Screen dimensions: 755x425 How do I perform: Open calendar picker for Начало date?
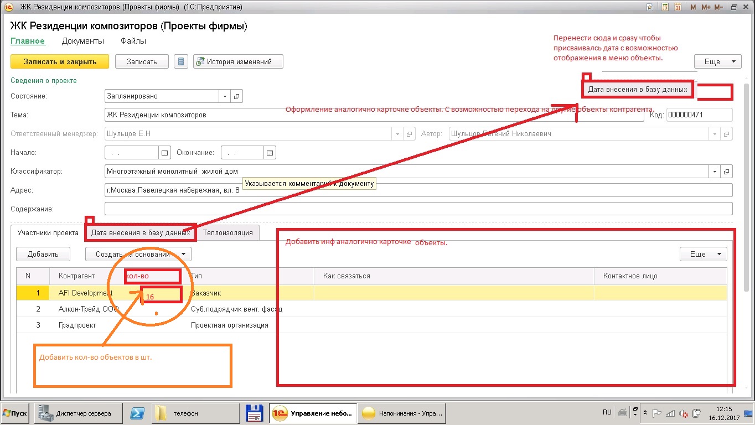point(164,153)
